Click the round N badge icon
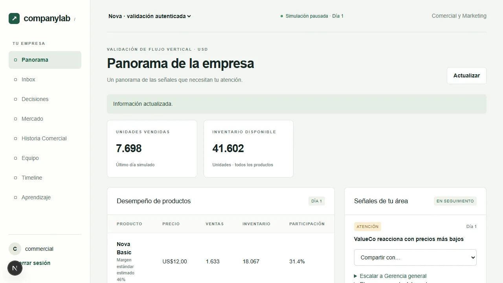Image resolution: width=503 pixels, height=283 pixels. tap(15, 268)
